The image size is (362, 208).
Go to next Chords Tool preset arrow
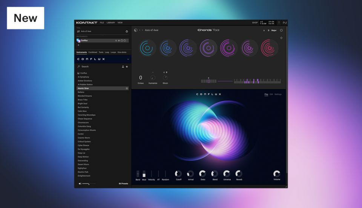(143, 30)
